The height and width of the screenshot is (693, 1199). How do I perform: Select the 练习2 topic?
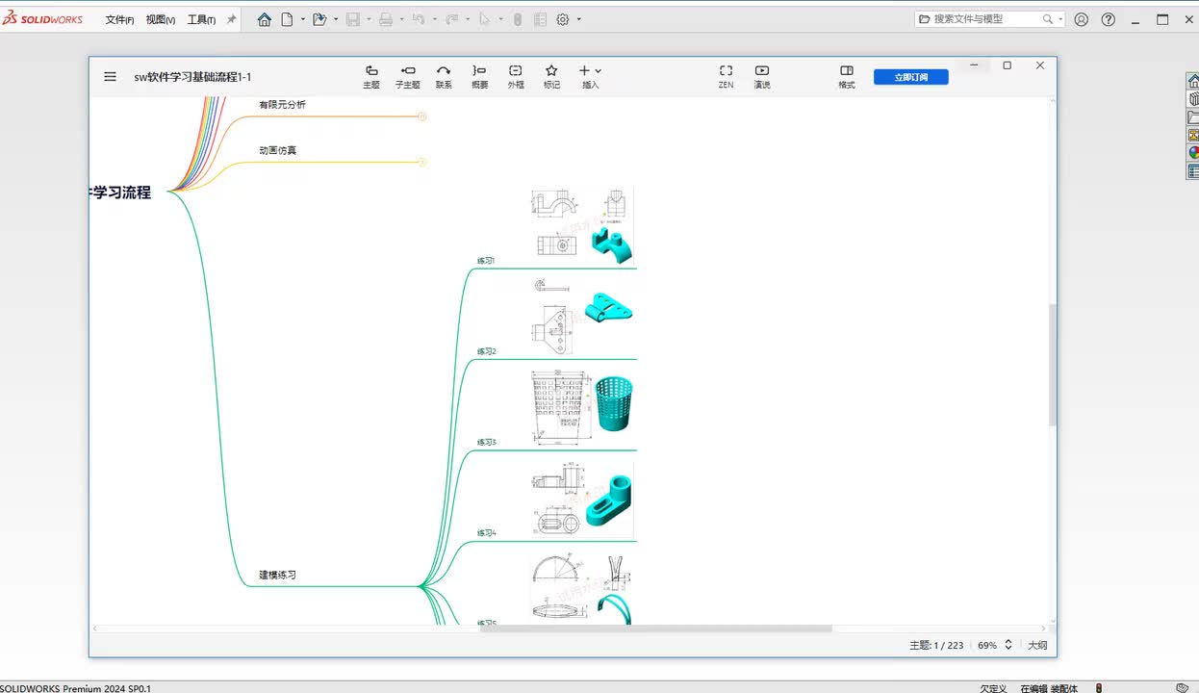point(486,351)
